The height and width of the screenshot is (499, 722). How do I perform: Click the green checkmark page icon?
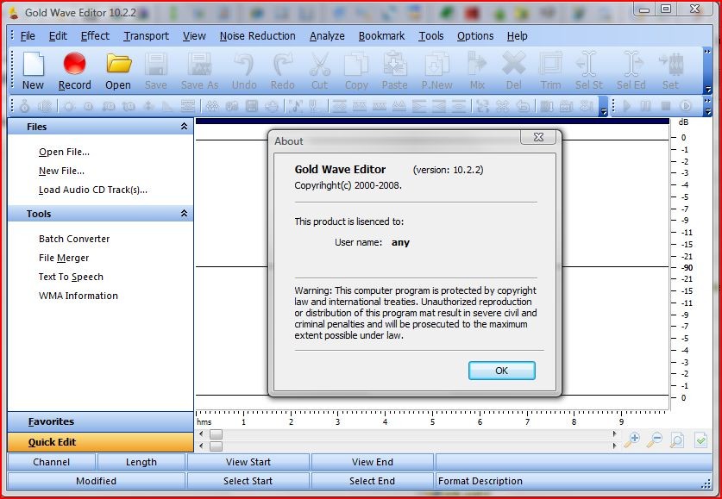click(x=700, y=440)
